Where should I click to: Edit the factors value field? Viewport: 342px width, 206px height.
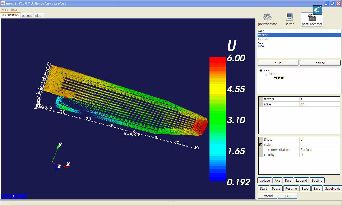[320, 99]
